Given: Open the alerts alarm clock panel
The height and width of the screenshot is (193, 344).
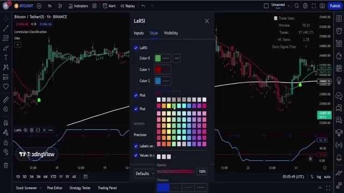Looking at the screenshot, I should pos(339,31).
